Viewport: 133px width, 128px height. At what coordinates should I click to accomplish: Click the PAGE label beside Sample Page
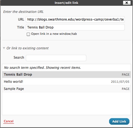(126, 89)
